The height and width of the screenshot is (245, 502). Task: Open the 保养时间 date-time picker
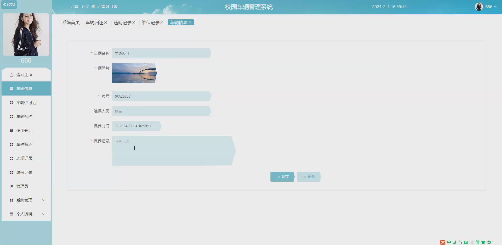(x=137, y=126)
